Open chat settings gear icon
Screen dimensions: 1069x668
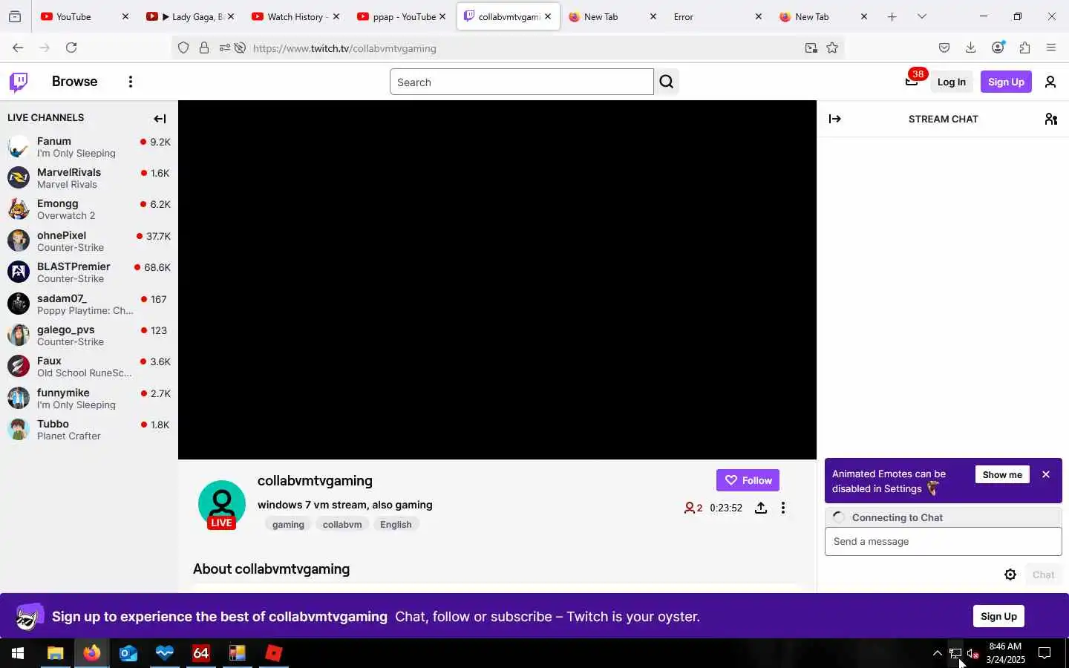click(1010, 574)
